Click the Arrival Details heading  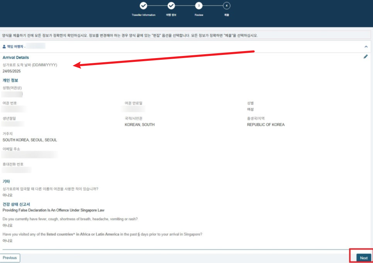[16, 57]
